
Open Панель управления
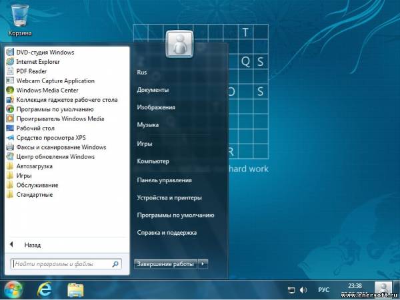164,180
